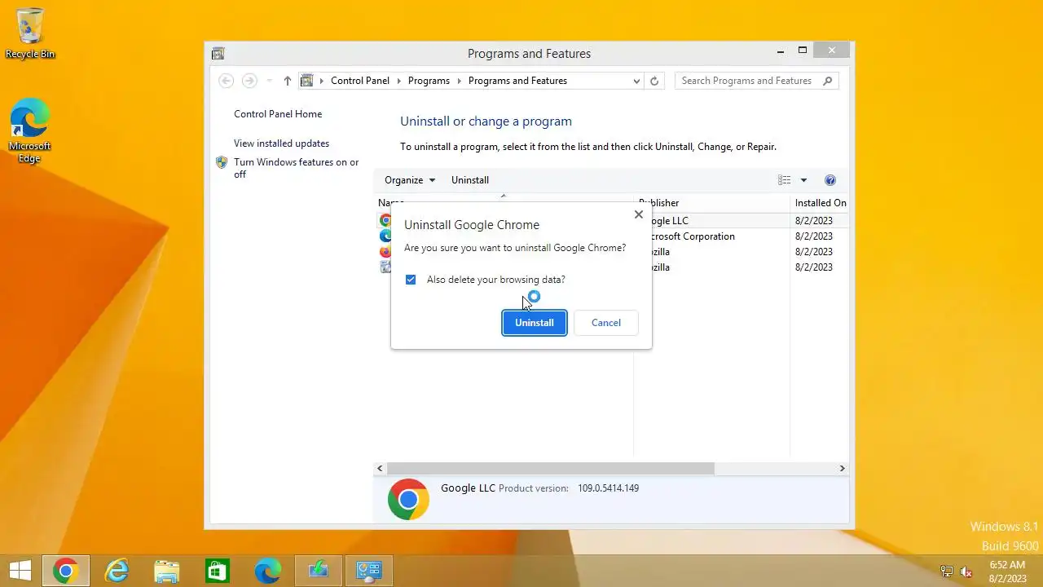
Task: Switch to the installer taskbar icon
Action: [319, 571]
